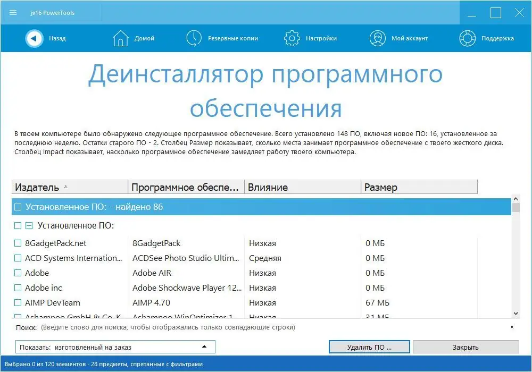The width and height of the screenshot is (532, 372).
Task: Select 8GadgetPack.net for removal
Action: coord(18,243)
